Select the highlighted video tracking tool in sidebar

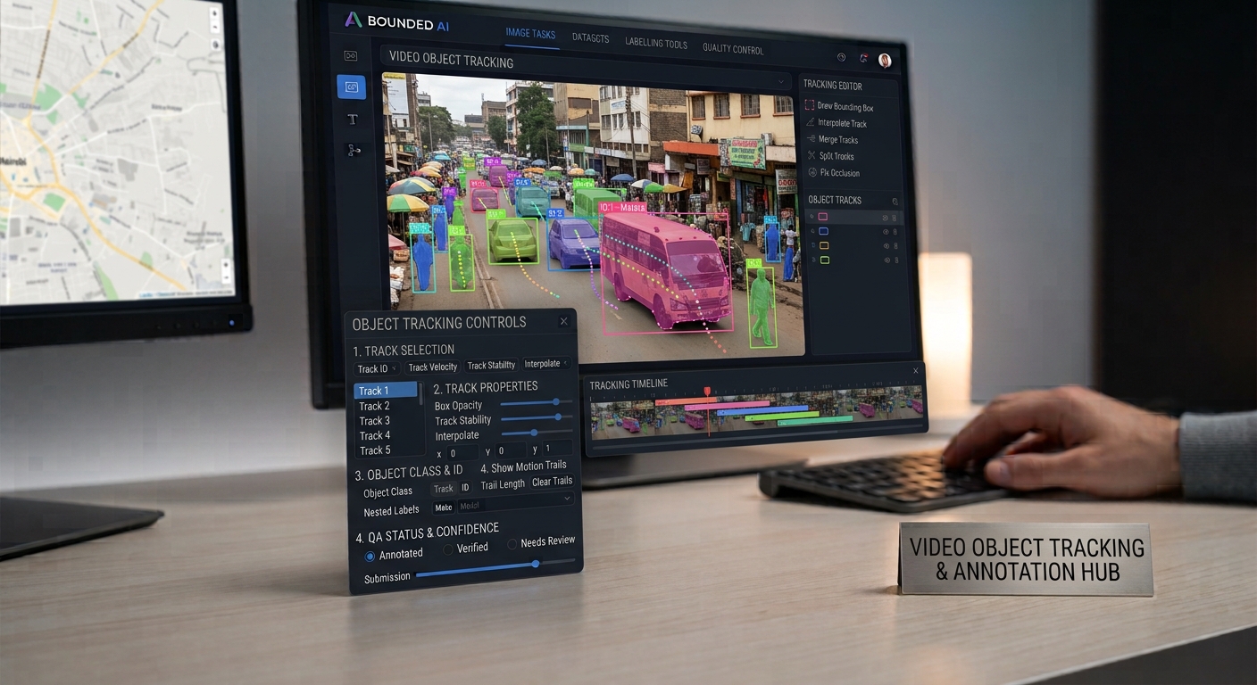(x=351, y=87)
